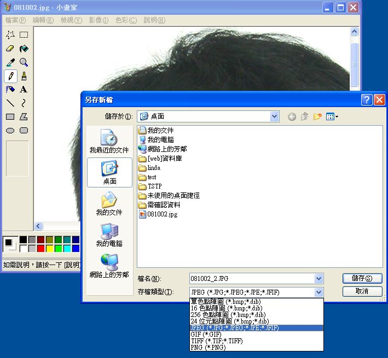
Task: Click the Go Back arrow in save dialog
Action: click(292, 116)
